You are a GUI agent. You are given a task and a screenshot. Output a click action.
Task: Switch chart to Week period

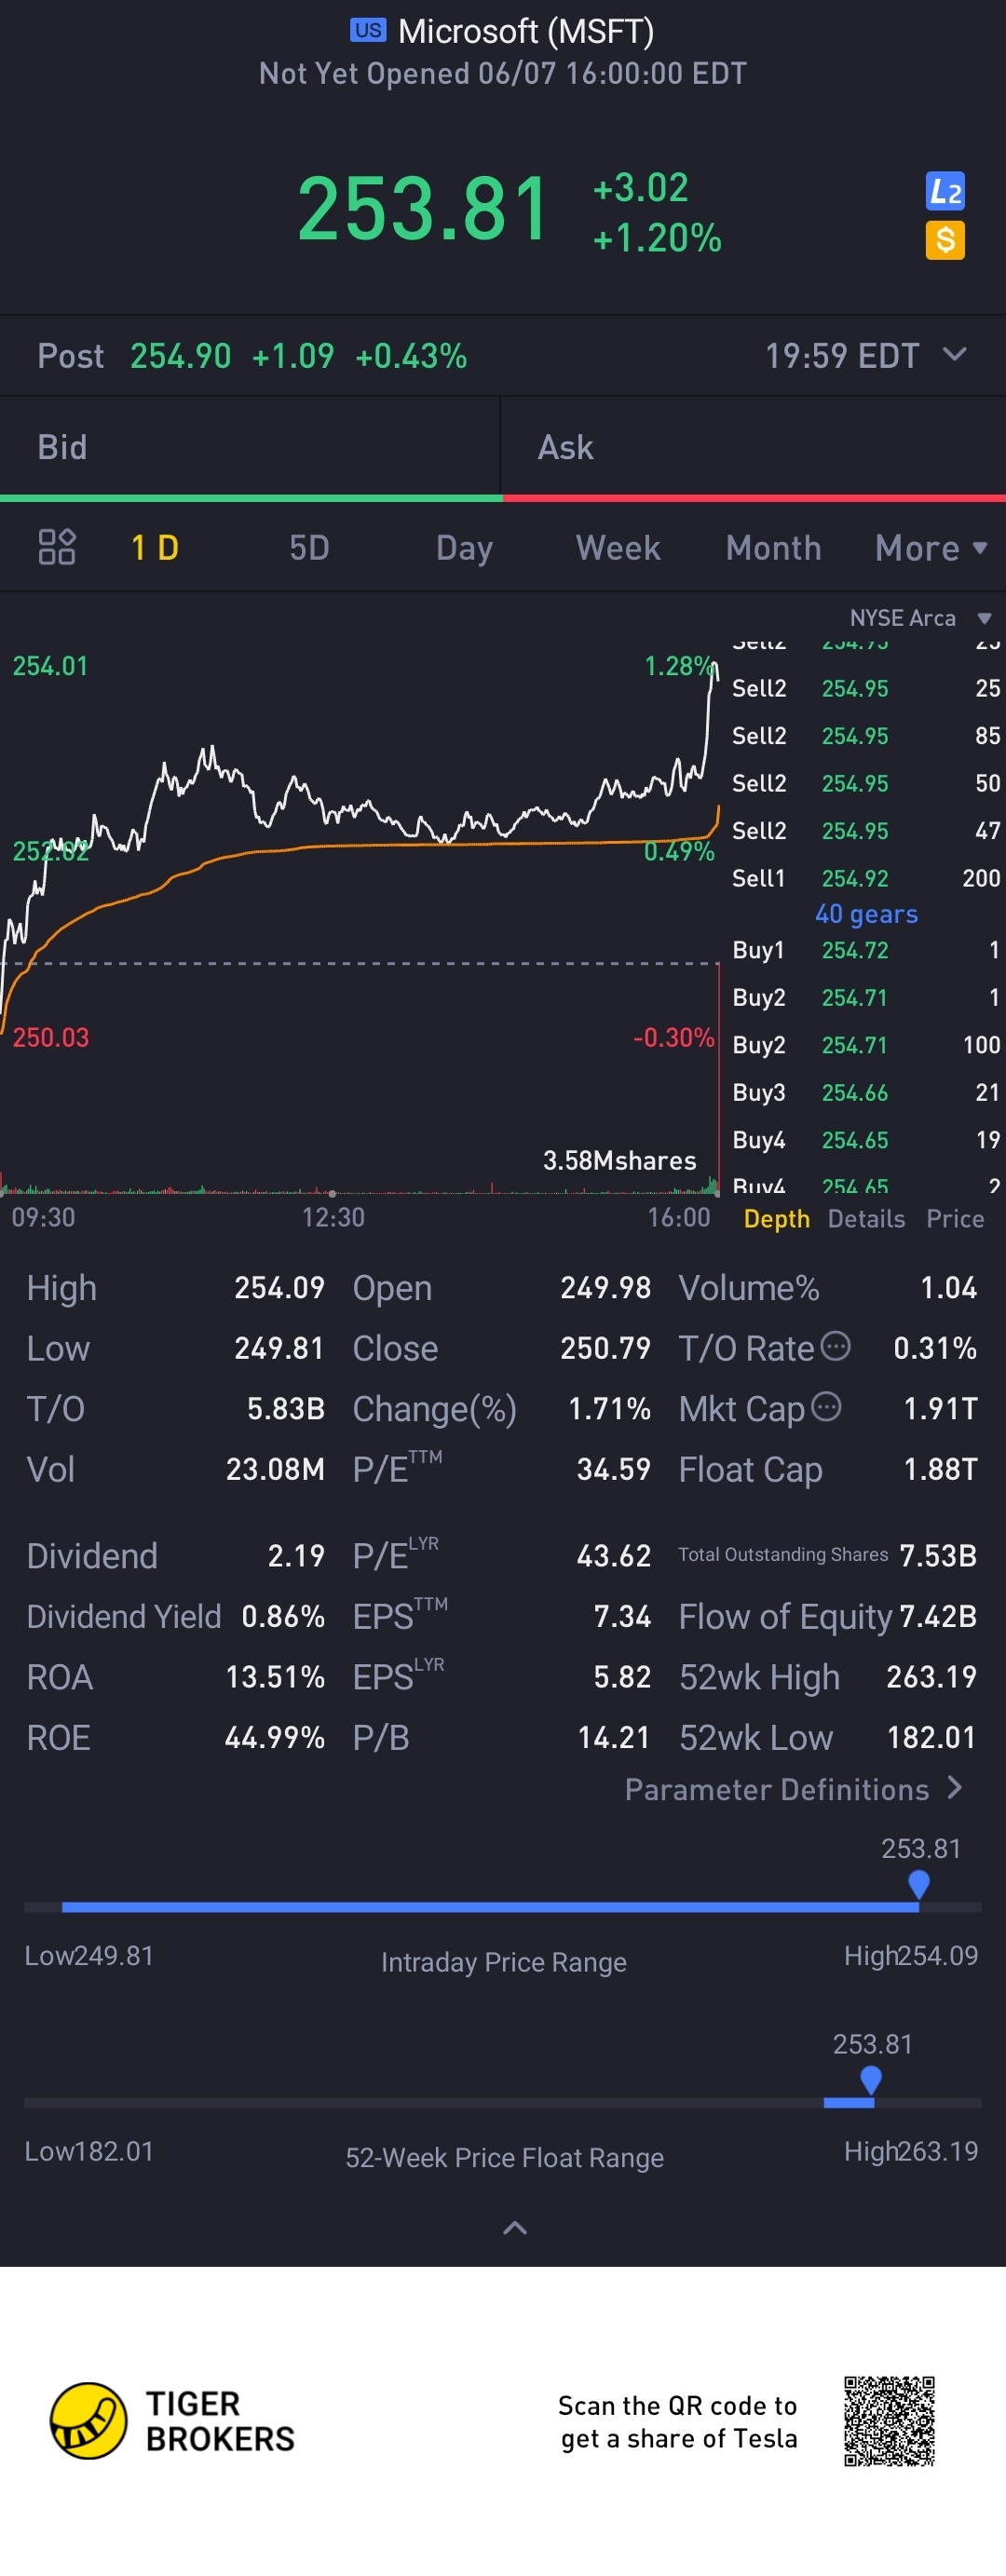pos(618,548)
